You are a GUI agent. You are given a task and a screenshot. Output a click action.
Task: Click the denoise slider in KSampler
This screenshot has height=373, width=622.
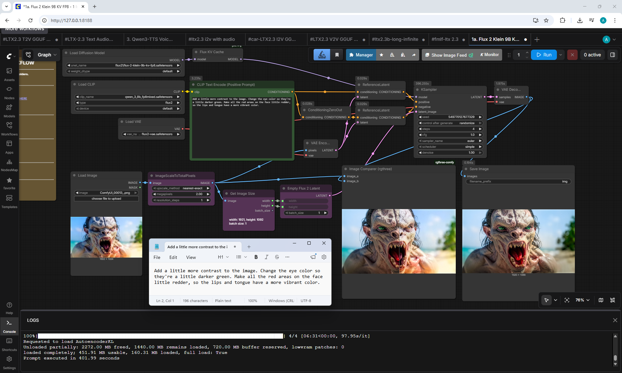pyautogui.click(x=450, y=153)
